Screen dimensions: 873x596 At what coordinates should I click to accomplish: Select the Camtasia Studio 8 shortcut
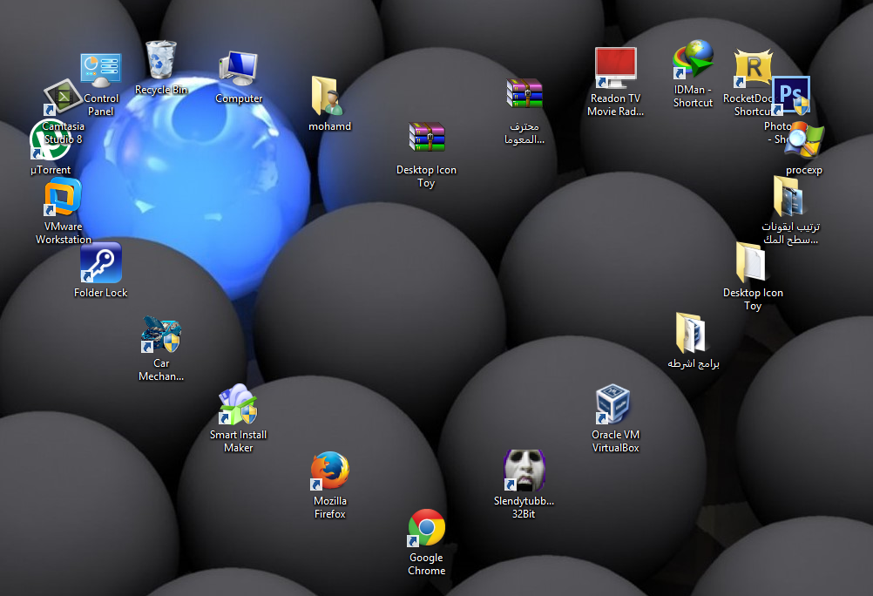63,98
